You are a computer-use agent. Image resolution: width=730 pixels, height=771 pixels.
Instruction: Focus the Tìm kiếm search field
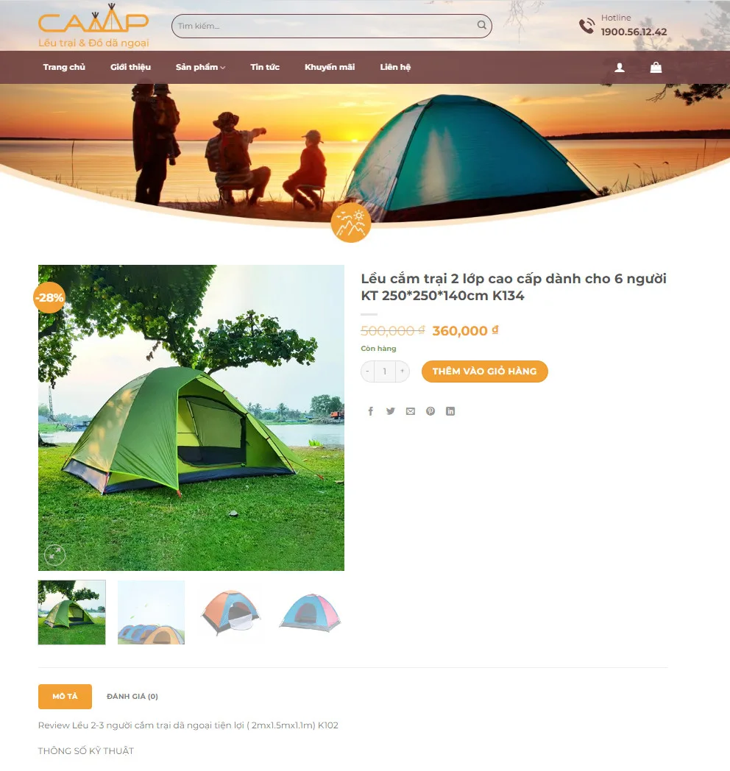click(325, 26)
